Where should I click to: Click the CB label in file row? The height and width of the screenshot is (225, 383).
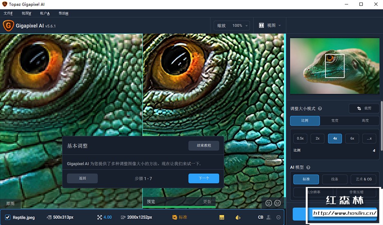(x=261, y=217)
